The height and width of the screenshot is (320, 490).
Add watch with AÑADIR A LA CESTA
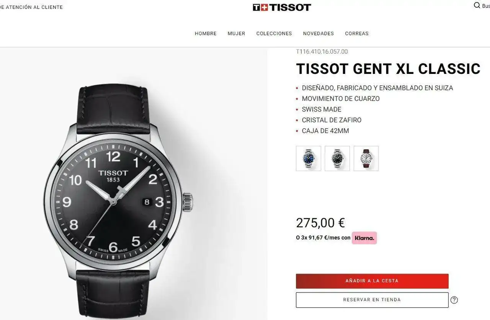[372, 281]
